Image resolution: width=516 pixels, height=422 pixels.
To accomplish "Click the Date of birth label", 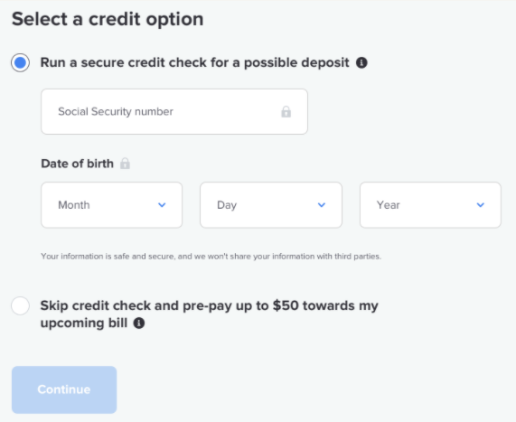I will [x=78, y=164].
